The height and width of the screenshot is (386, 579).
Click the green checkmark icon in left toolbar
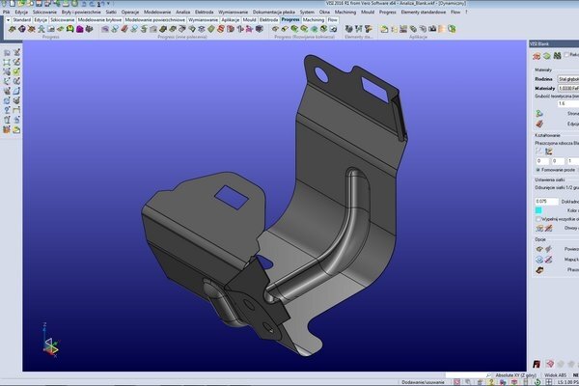click(16, 71)
